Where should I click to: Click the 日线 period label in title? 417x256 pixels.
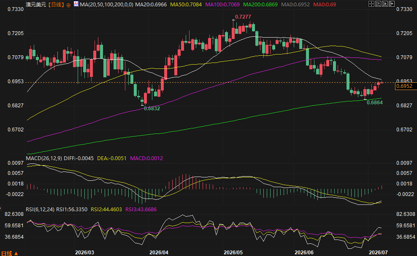[56, 5]
